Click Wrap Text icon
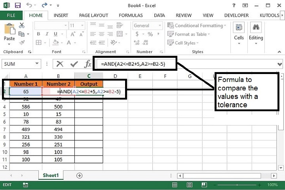 [x=120, y=25]
